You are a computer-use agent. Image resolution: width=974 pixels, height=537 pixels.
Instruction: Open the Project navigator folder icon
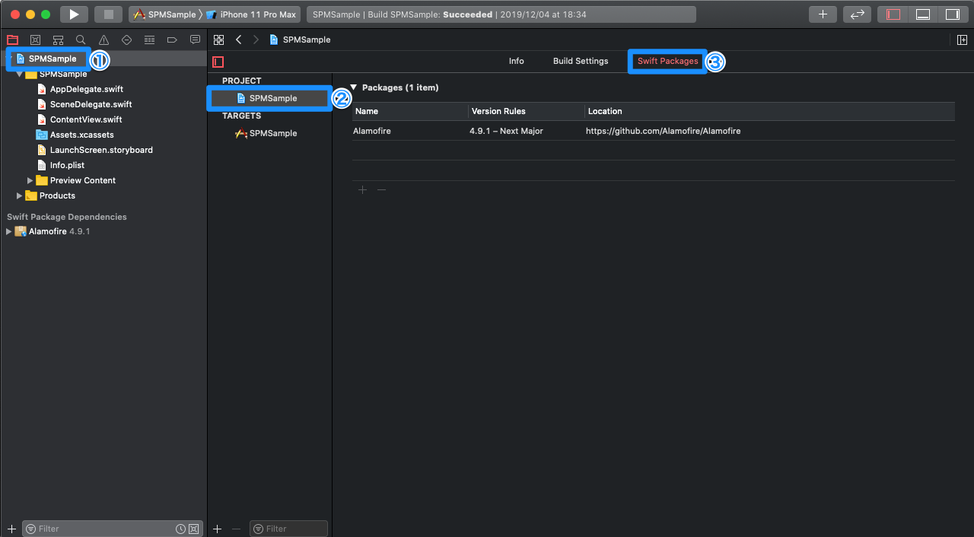[x=12, y=40]
